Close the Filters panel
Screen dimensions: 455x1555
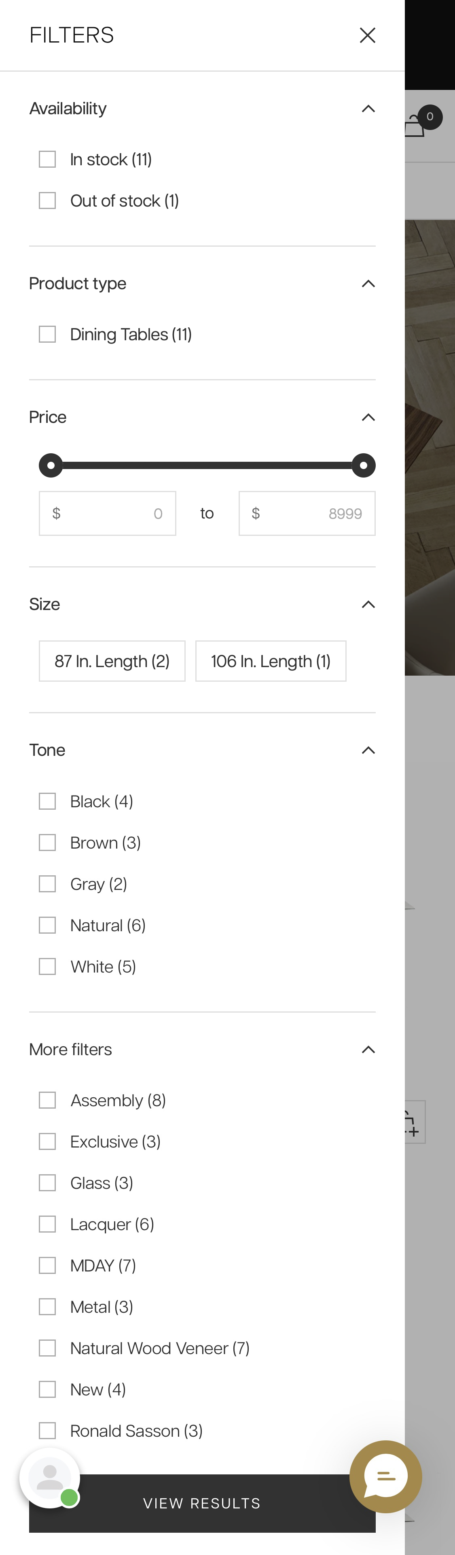click(x=367, y=35)
